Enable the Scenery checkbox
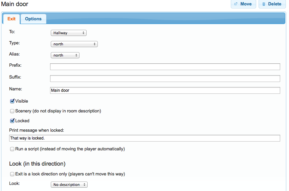 [12, 111]
